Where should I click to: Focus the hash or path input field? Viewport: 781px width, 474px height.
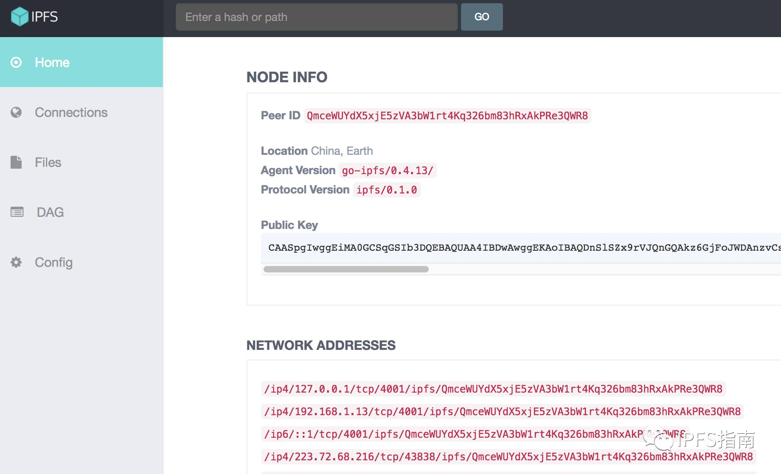pos(316,17)
